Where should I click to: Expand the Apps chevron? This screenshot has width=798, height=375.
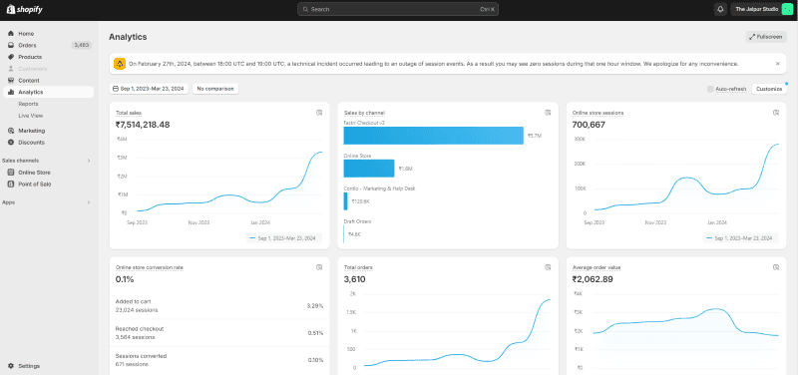pyautogui.click(x=89, y=202)
